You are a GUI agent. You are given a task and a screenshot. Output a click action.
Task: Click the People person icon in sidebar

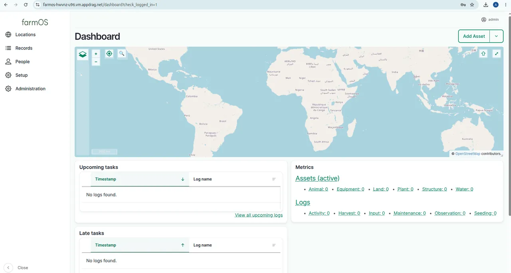tap(8, 62)
